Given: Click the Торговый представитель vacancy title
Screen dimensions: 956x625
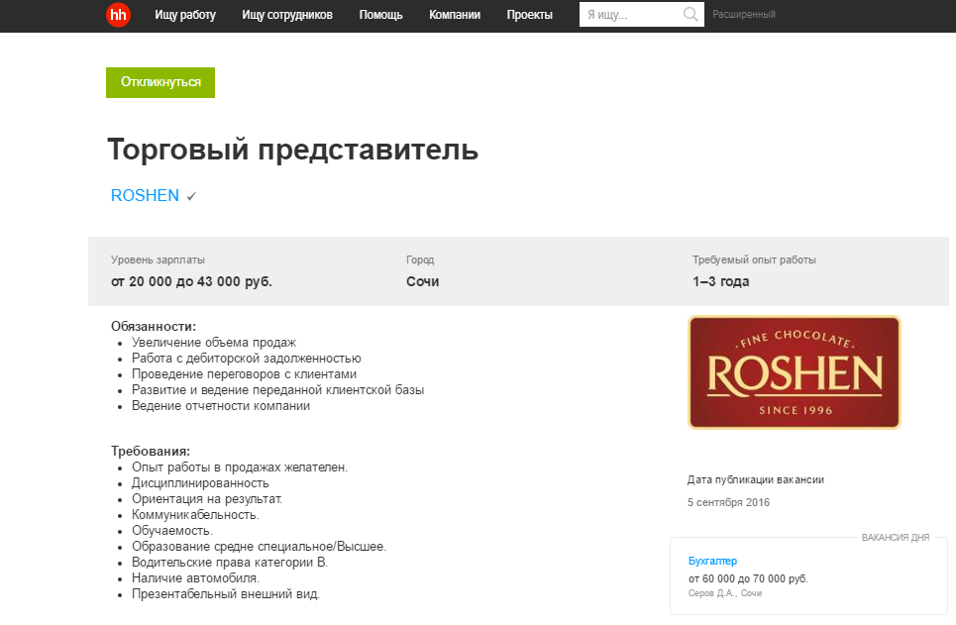Looking at the screenshot, I should coord(292,151).
